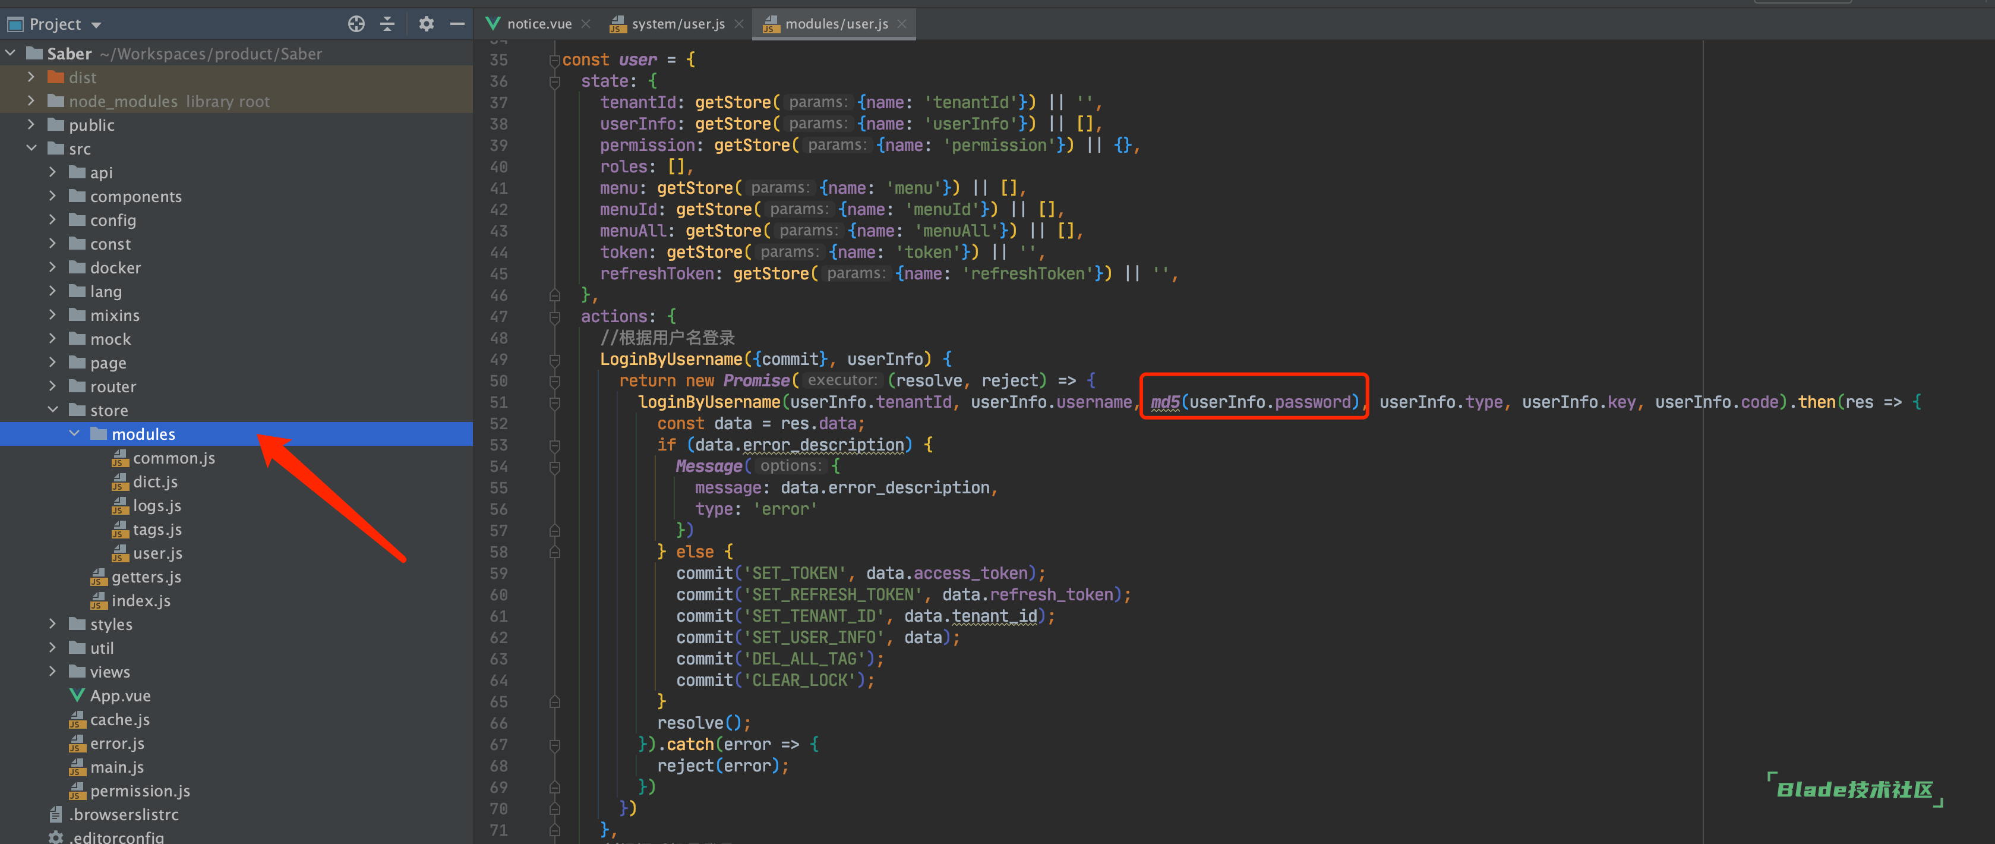Viewport: 1995px width, 844px height.
Task: Expand the lang folder
Action: pos(53,291)
